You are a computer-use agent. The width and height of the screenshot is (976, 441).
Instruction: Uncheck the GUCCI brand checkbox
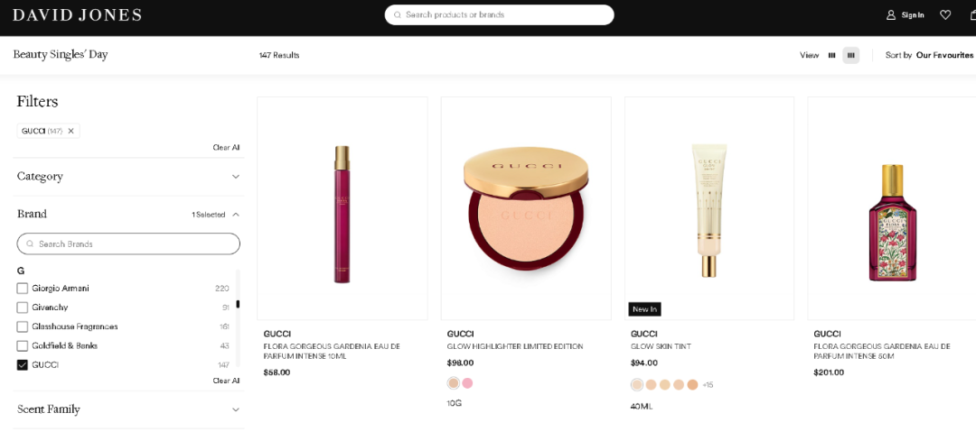(23, 365)
